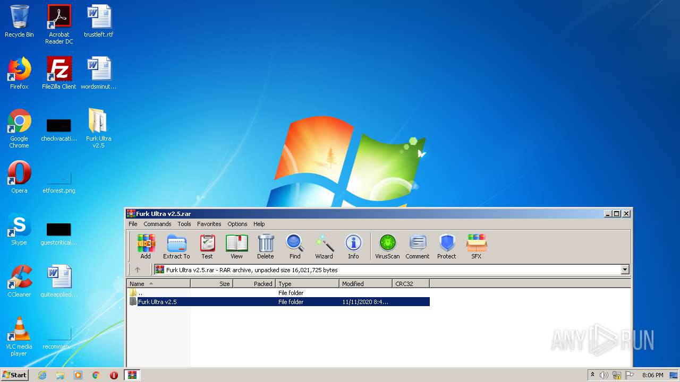Launch VLC media player shortcut
The width and height of the screenshot is (680, 382).
click(x=19, y=336)
